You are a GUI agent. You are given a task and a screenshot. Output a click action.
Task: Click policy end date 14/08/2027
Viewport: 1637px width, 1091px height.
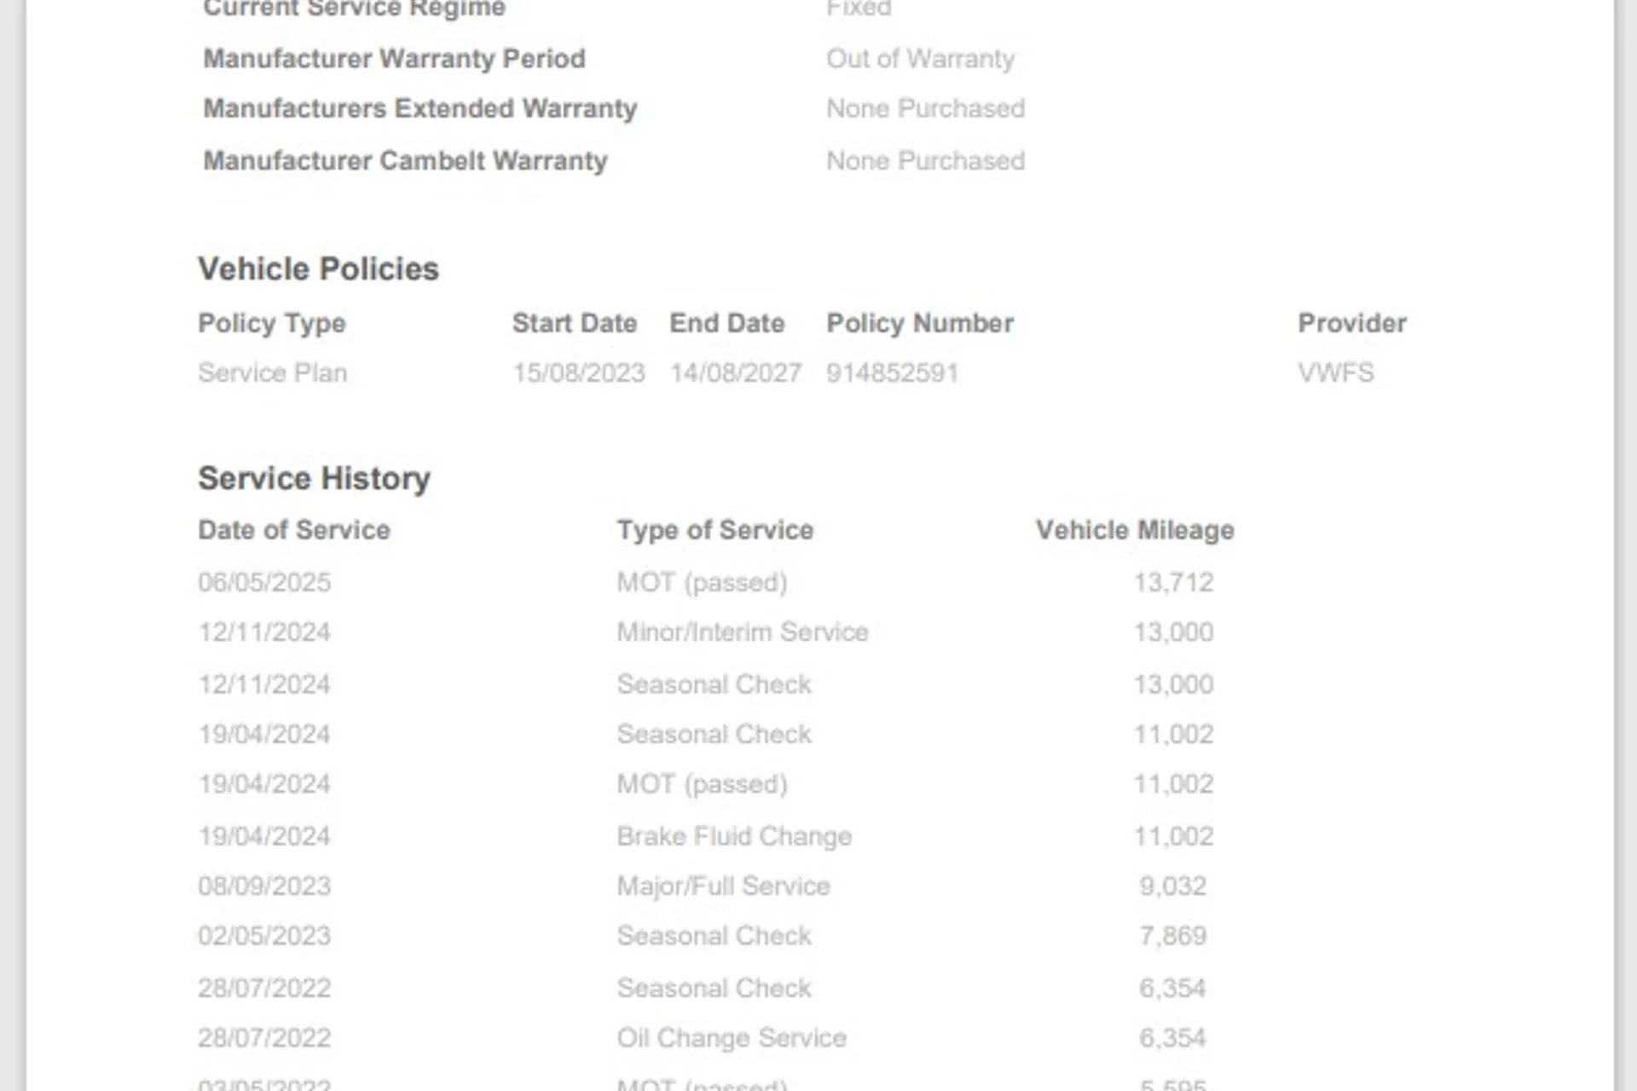click(x=735, y=372)
